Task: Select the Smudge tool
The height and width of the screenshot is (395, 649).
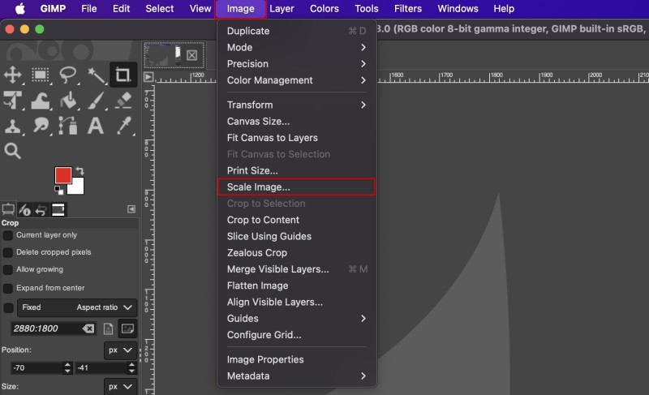Action: (40, 126)
